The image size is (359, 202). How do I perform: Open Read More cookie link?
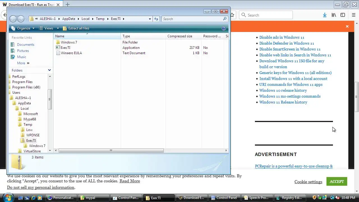pos(130,181)
